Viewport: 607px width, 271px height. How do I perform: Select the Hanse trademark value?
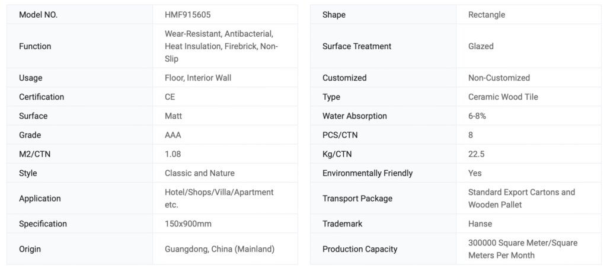[480, 224]
